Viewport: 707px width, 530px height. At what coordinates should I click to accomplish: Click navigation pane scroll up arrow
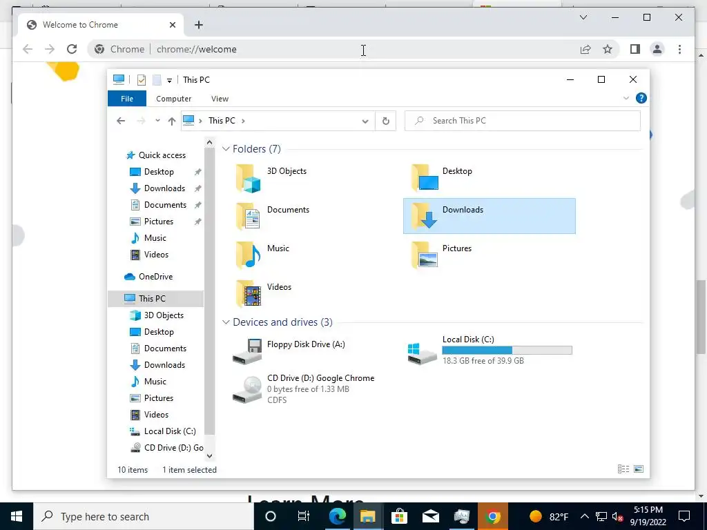click(209, 142)
